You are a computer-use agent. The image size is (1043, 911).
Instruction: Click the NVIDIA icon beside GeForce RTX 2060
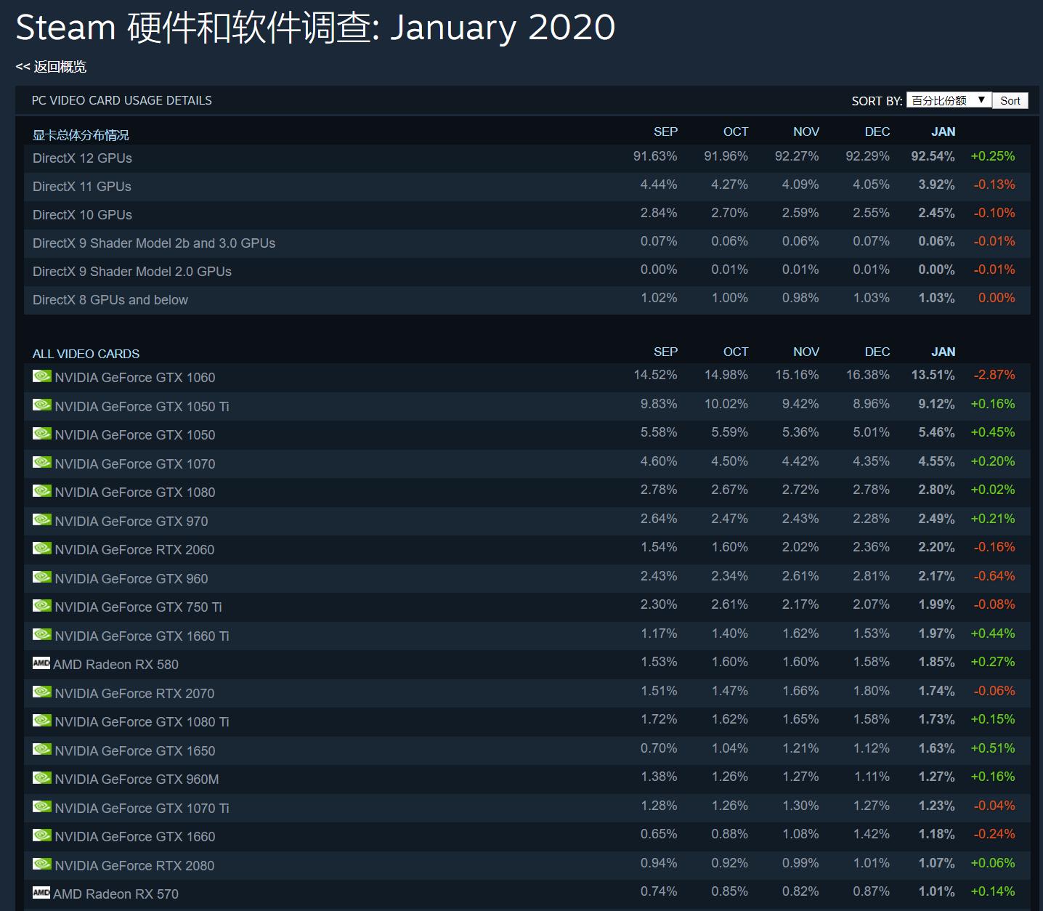(41, 548)
